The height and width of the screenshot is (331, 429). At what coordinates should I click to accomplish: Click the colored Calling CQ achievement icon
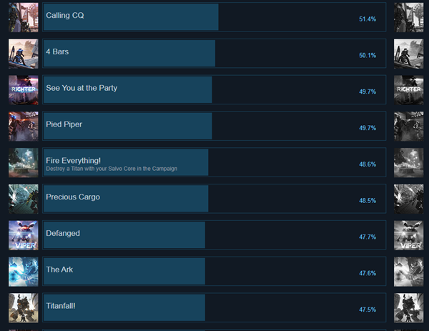pos(23,17)
